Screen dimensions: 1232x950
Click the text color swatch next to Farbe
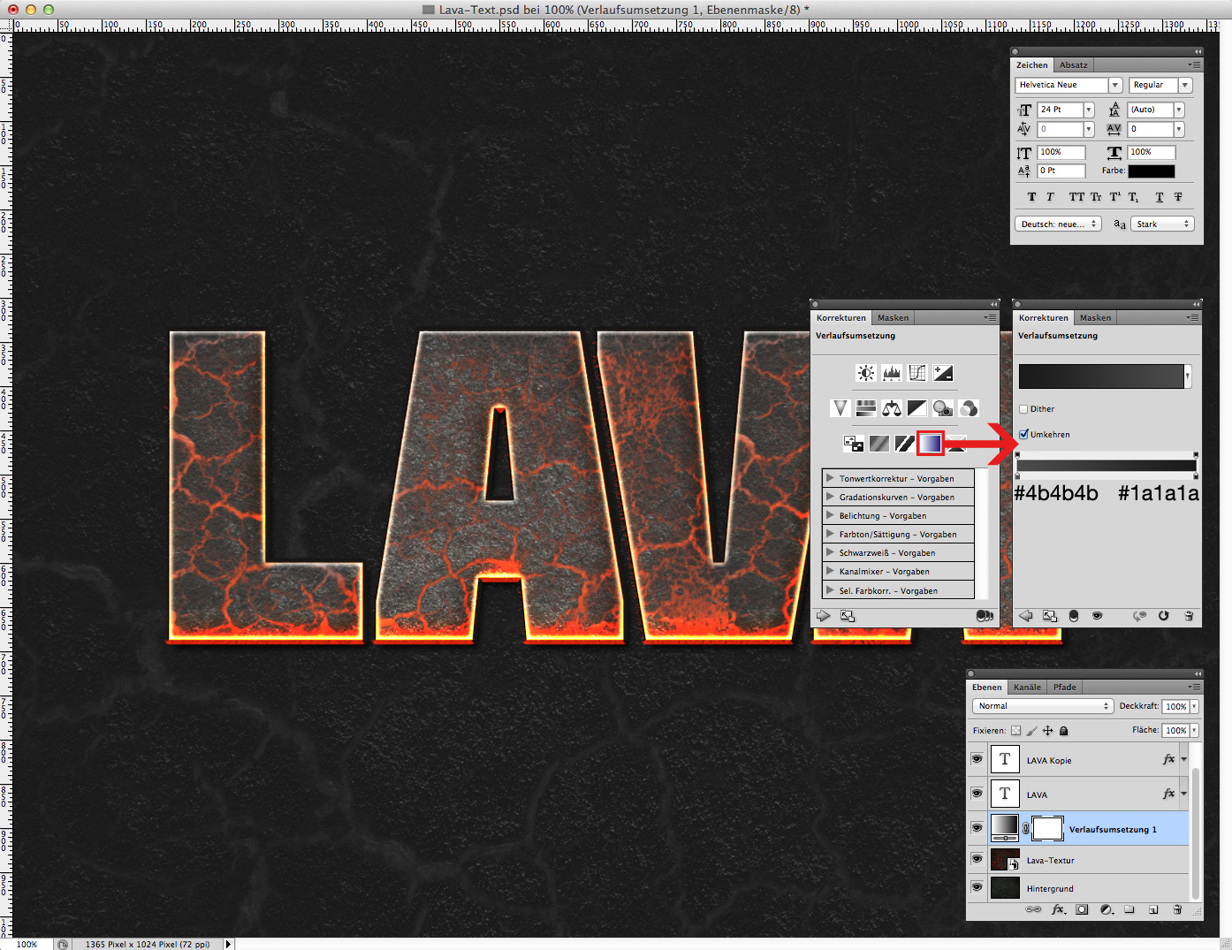[x=1152, y=171]
